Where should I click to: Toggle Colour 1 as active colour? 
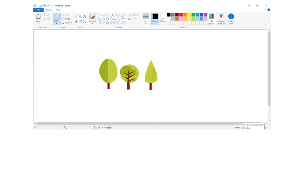coord(155,19)
